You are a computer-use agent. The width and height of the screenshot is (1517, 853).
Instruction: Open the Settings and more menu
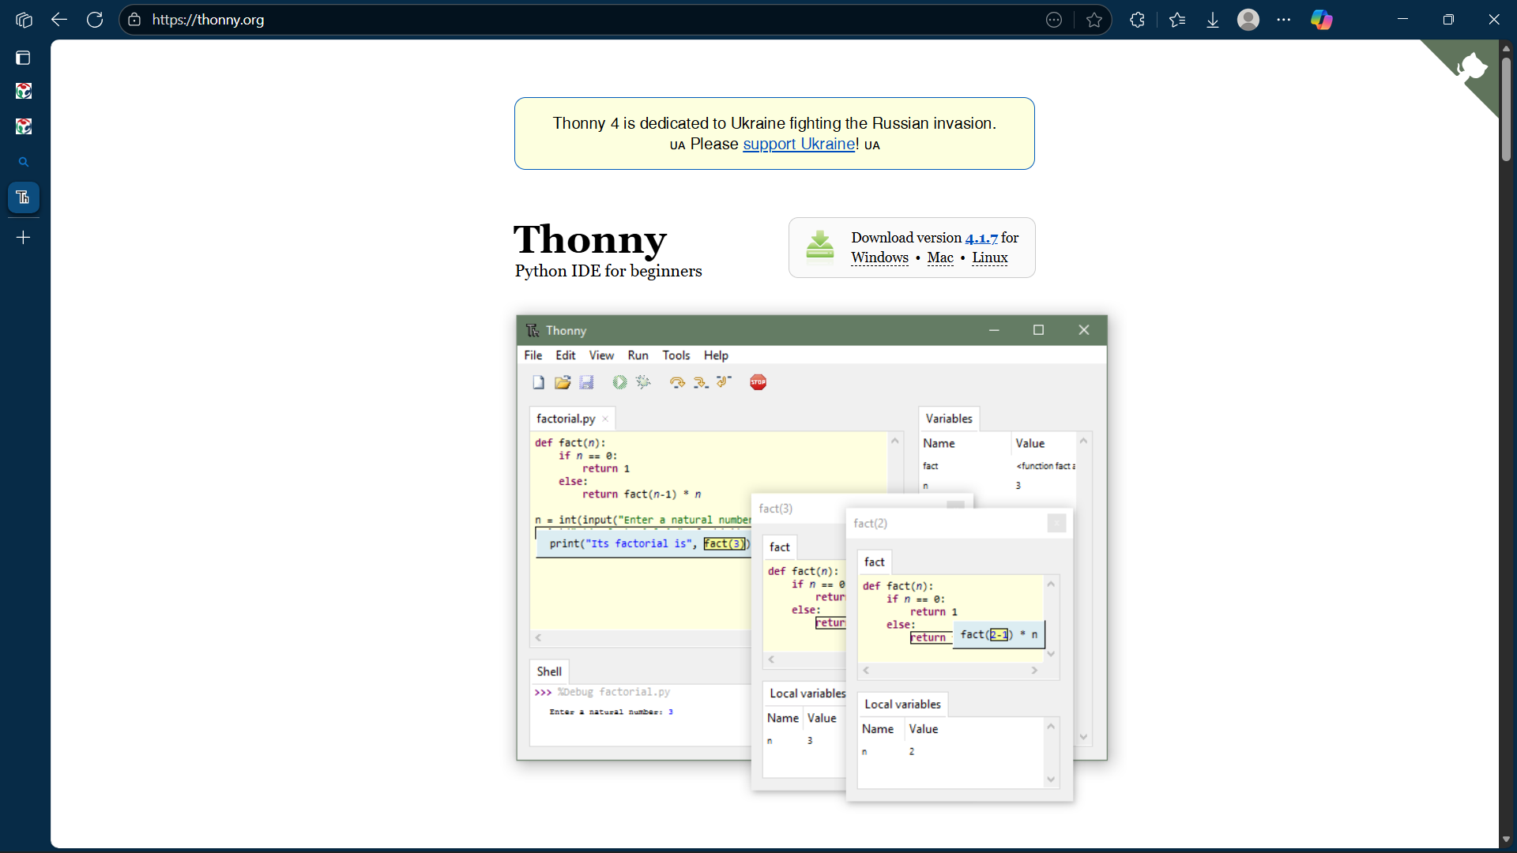(x=1284, y=20)
